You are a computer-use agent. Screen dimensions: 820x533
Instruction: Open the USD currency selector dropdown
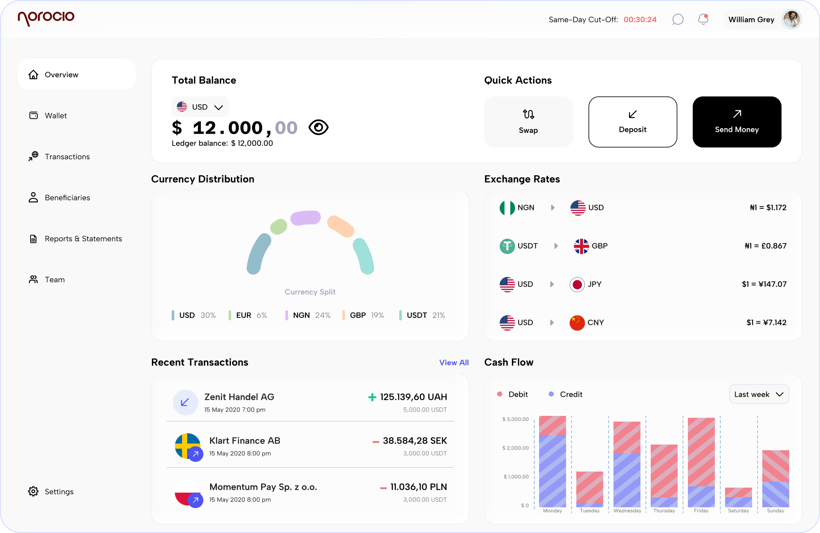coord(200,107)
